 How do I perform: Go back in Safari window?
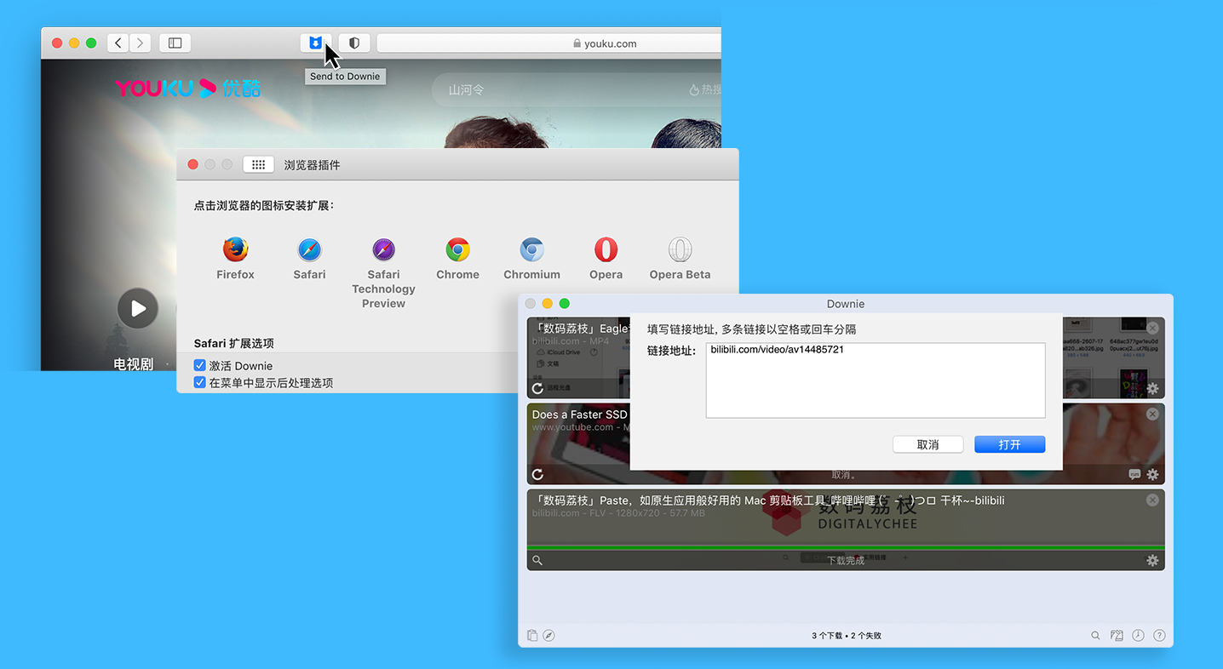coord(118,43)
